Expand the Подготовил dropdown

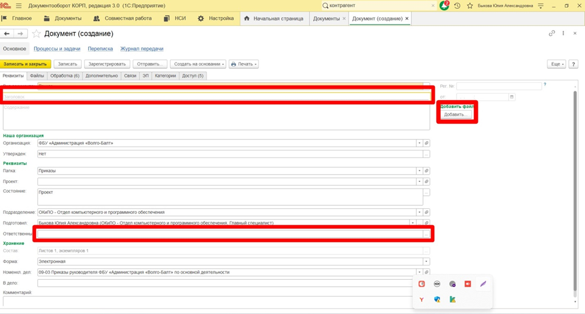point(413,223)
